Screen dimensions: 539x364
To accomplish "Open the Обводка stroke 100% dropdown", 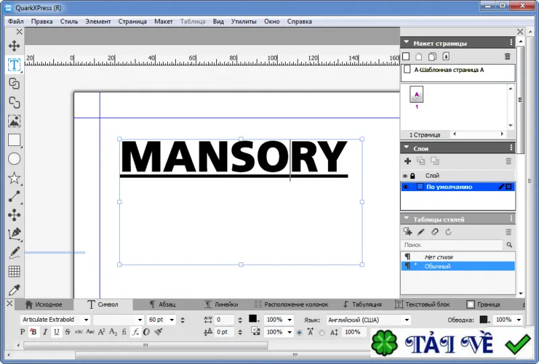I will [x=519, y=320].
